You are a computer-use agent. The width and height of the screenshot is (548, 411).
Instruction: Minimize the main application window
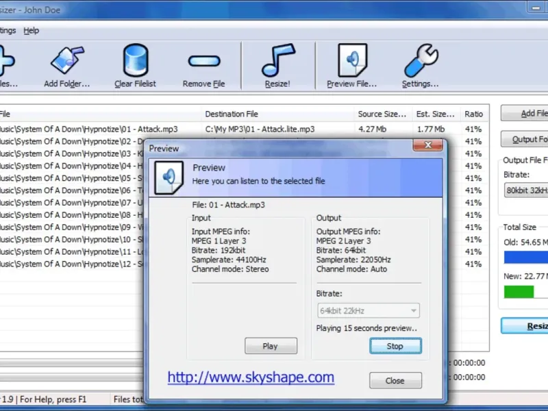[536, 8]
